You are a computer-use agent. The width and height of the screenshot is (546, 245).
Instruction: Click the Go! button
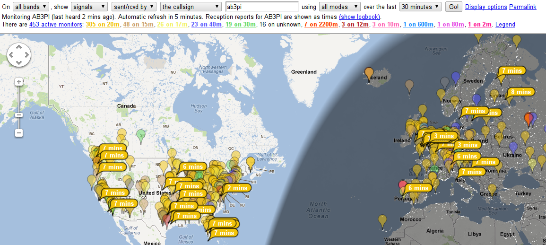[454, 7]
